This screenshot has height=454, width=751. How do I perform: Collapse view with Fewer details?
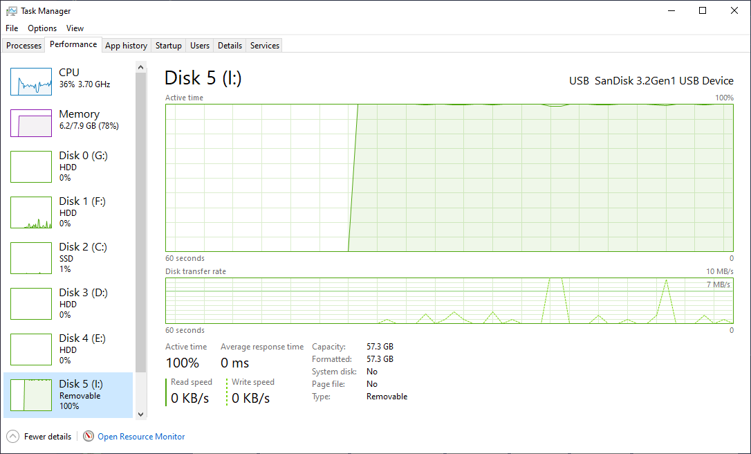pos(48,437)
